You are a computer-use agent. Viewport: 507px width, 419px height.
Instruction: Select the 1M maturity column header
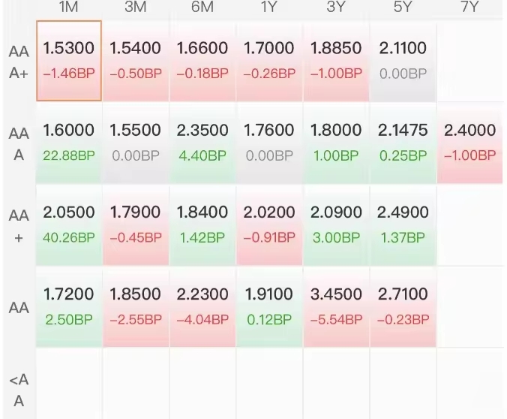click(x=69, y=8)
